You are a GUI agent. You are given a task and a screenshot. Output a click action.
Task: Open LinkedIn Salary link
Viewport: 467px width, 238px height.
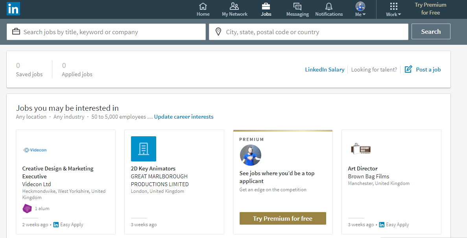coord(325,70)
